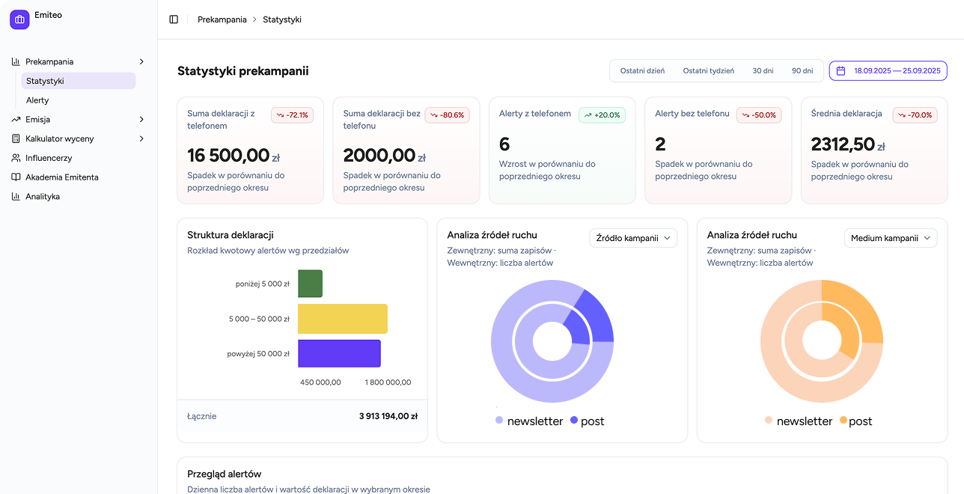The height and width of the screenshot is (494, 964).
Task: Click the Influencerzy people icon
Action: coord(16,158)
